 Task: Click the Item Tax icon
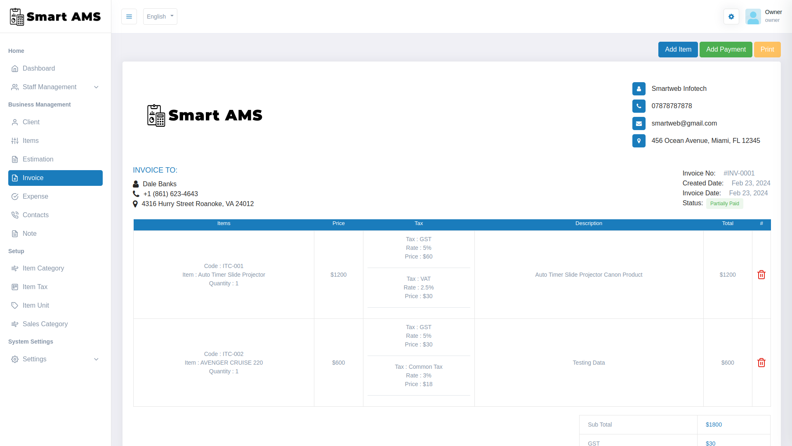15,287
